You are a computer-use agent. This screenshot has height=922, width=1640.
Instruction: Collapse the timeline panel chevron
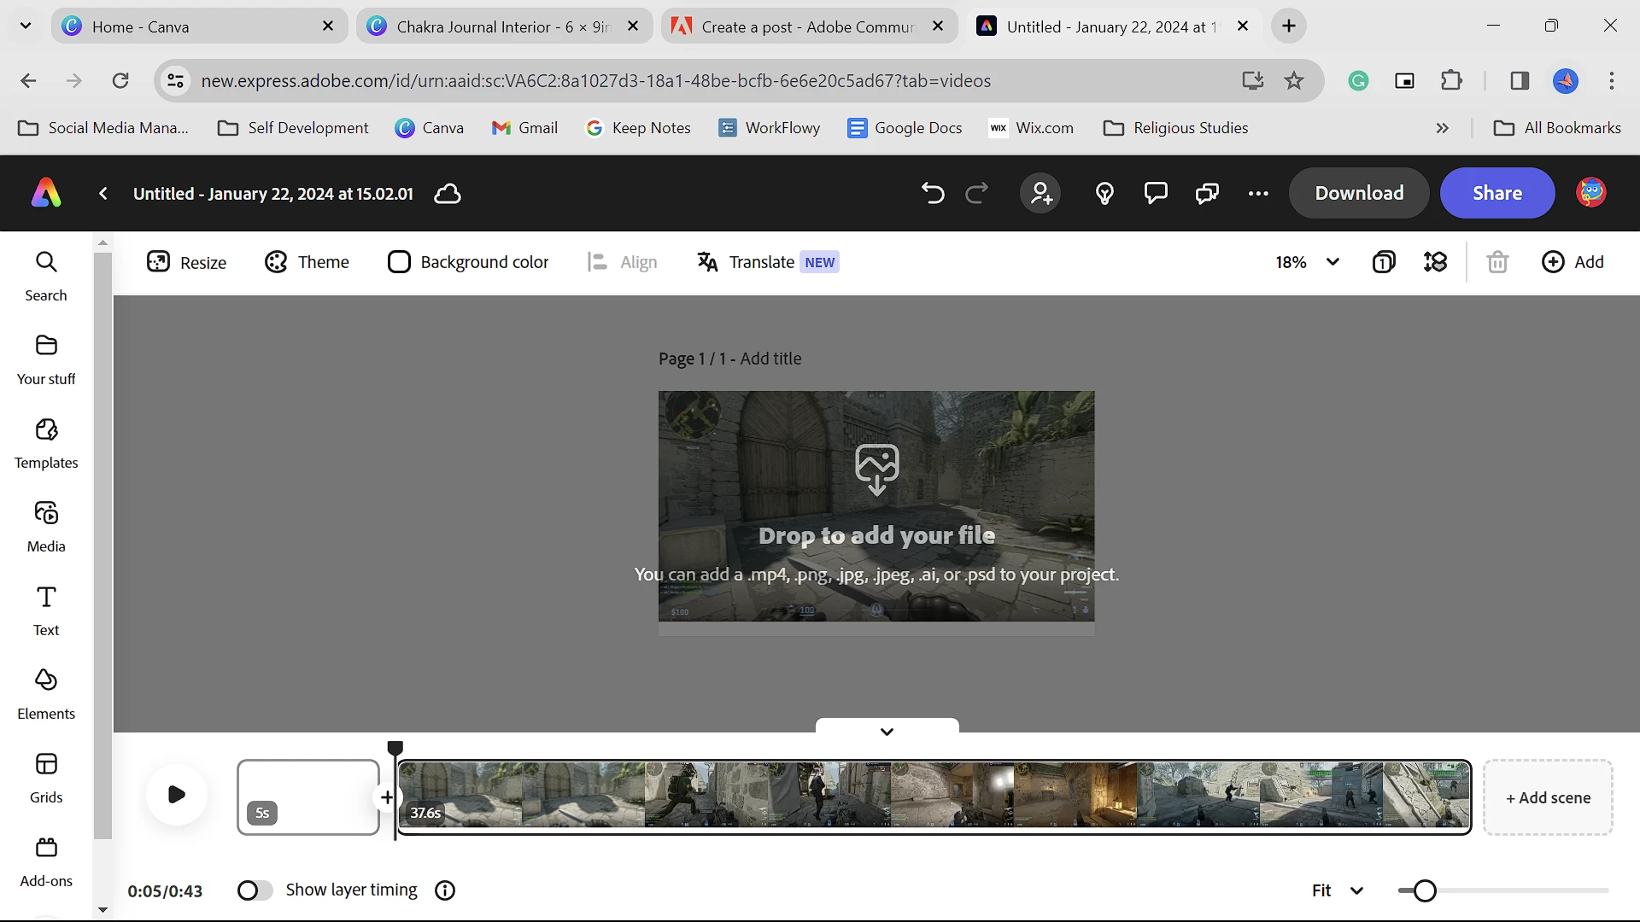[x=887, y=732]
